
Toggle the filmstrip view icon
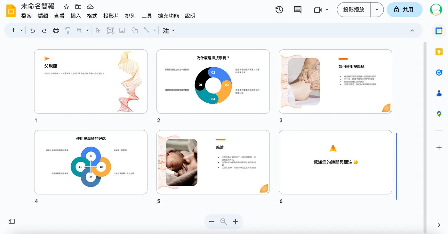tap(12, 221)
